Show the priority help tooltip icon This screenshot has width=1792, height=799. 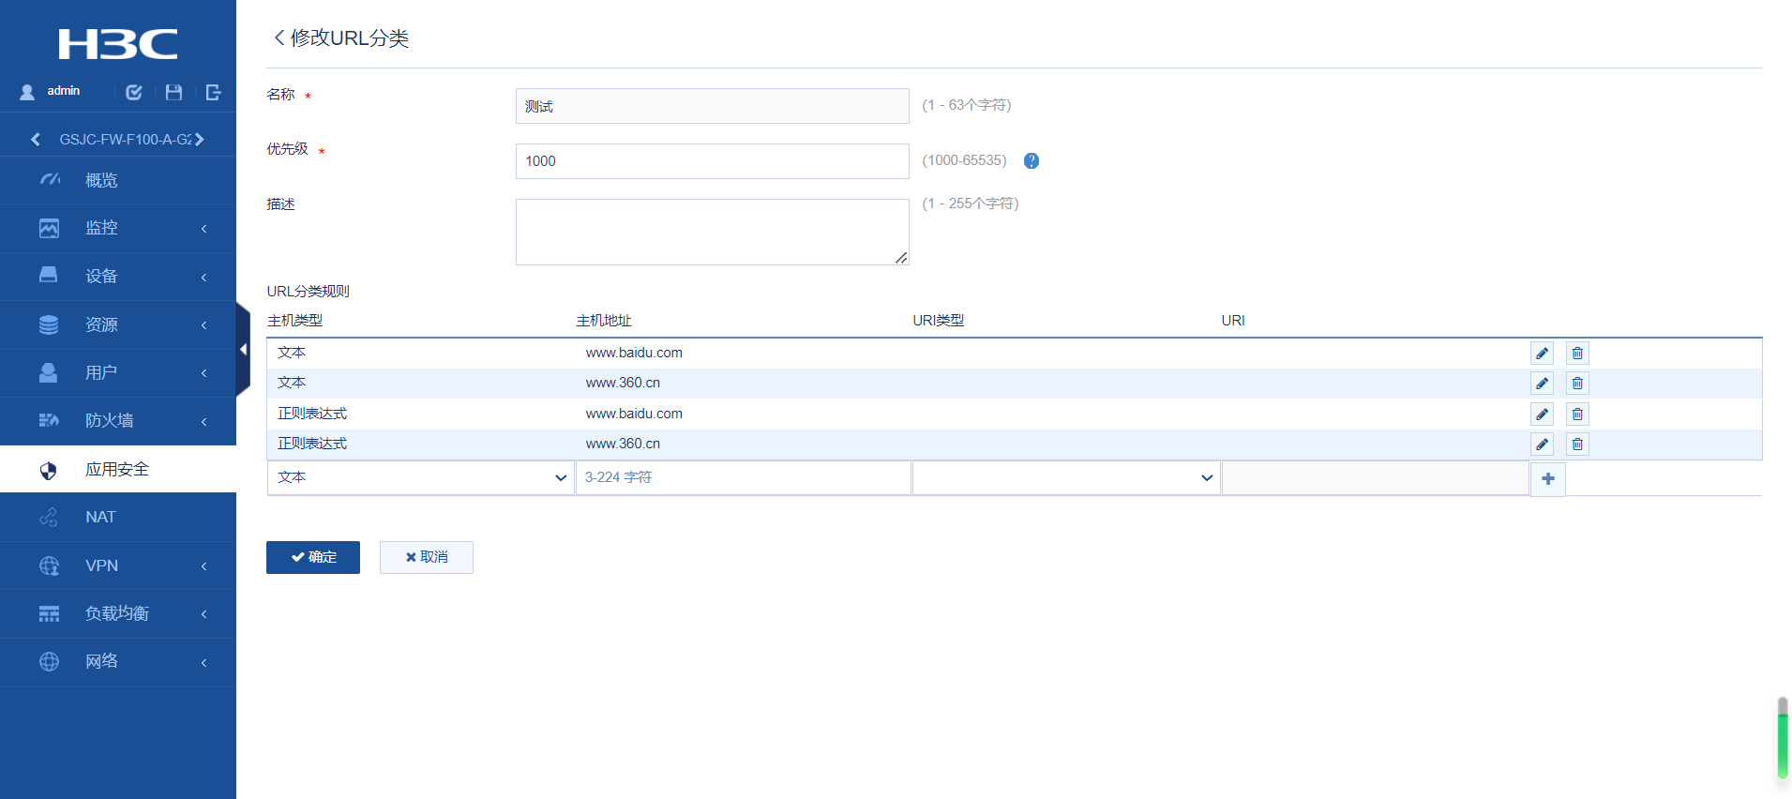click(x=1032, y=161)
